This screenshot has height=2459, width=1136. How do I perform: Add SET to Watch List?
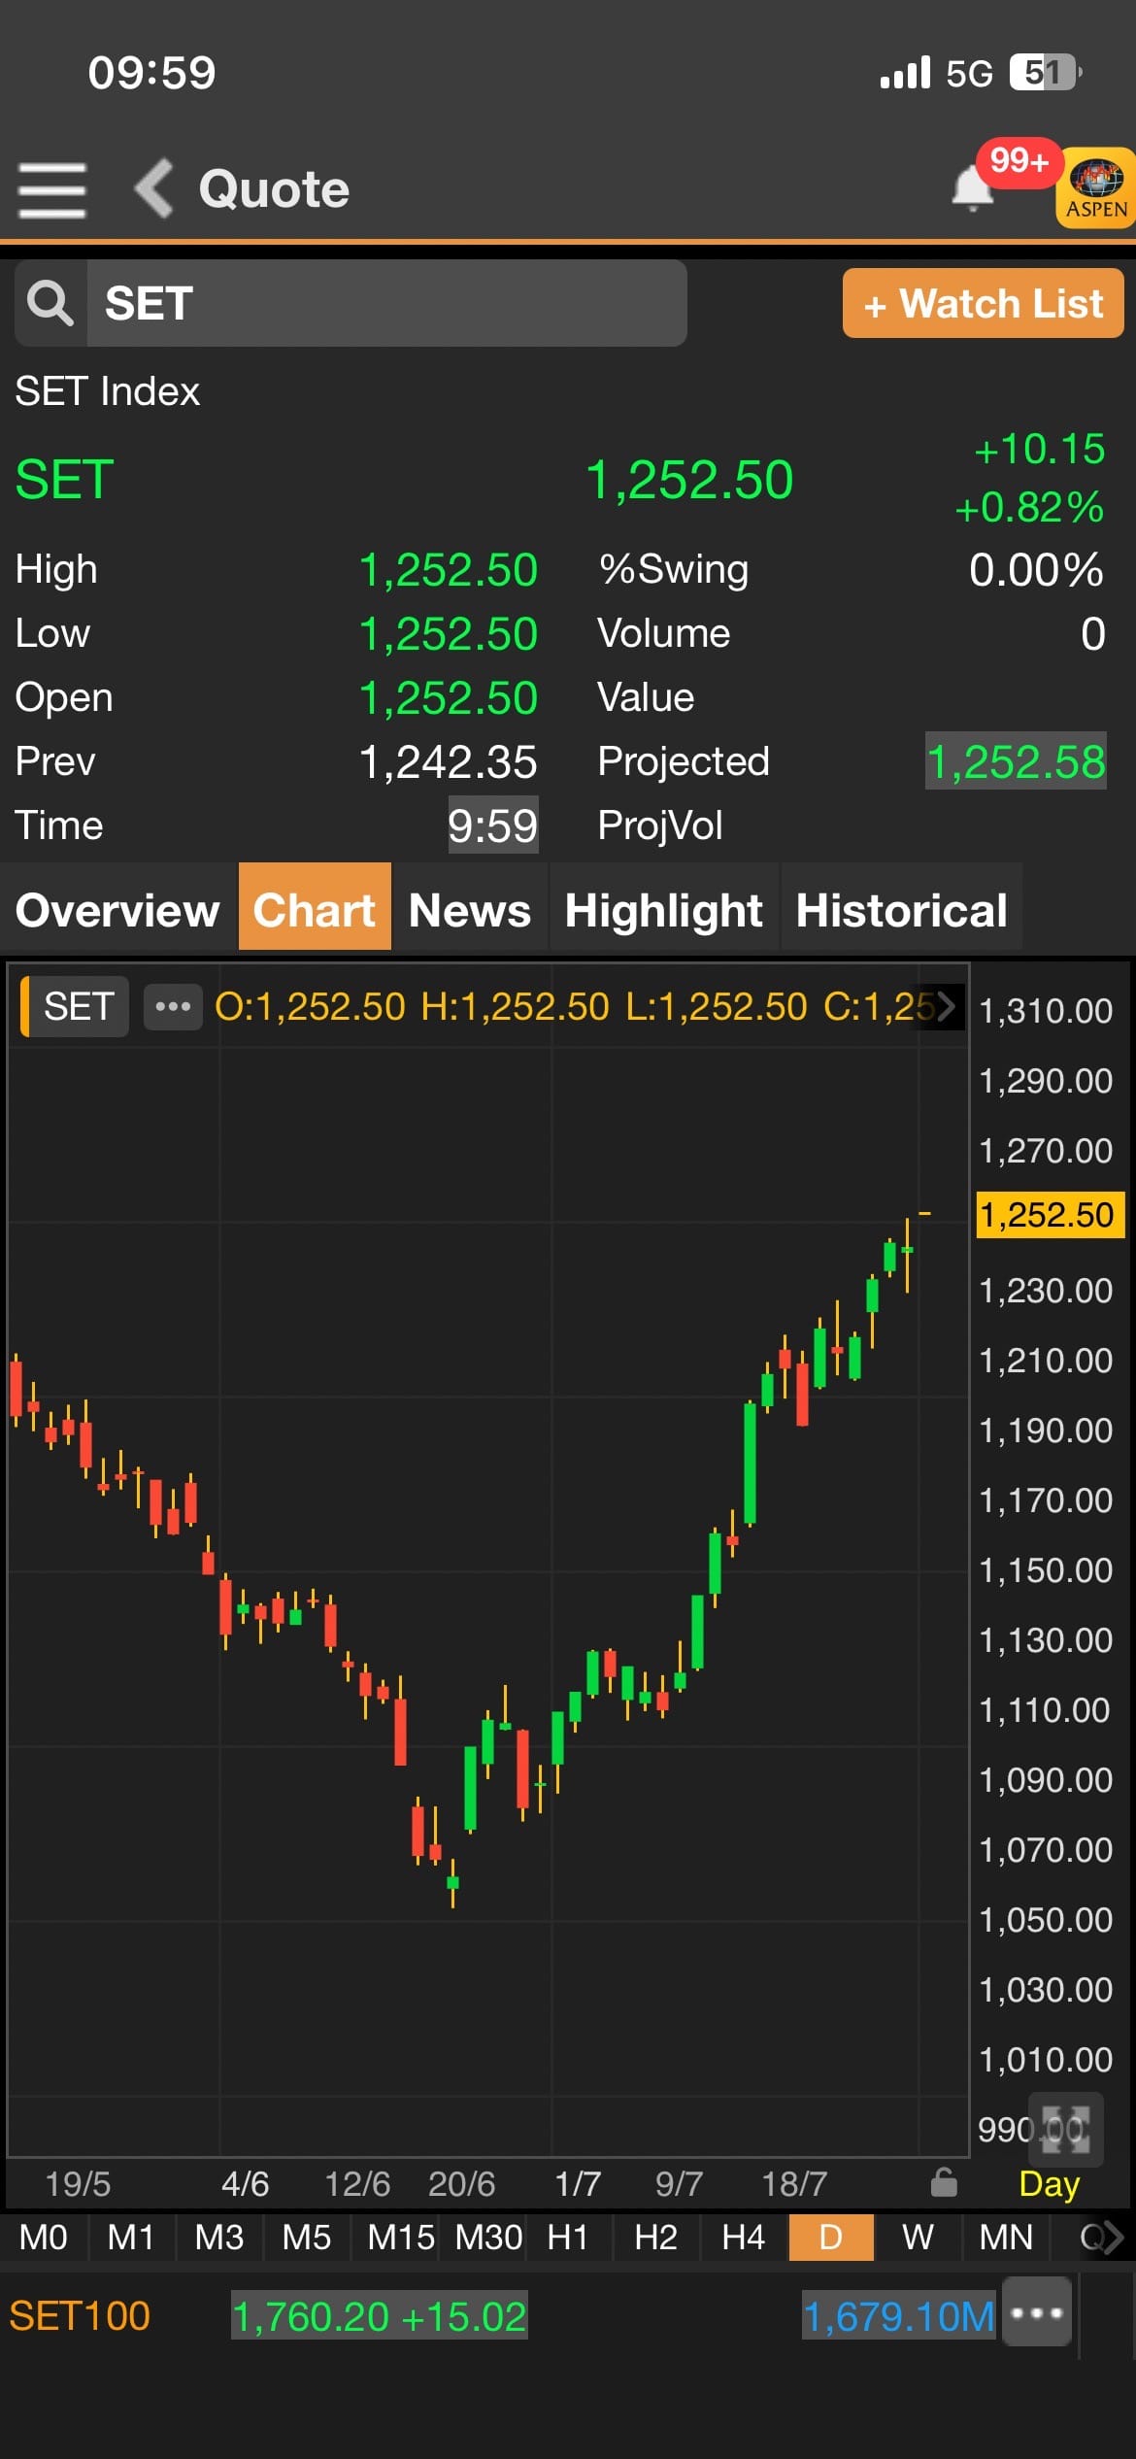coord(983,304)
